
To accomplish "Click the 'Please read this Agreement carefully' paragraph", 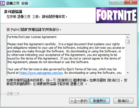I will tap(66, 53).
